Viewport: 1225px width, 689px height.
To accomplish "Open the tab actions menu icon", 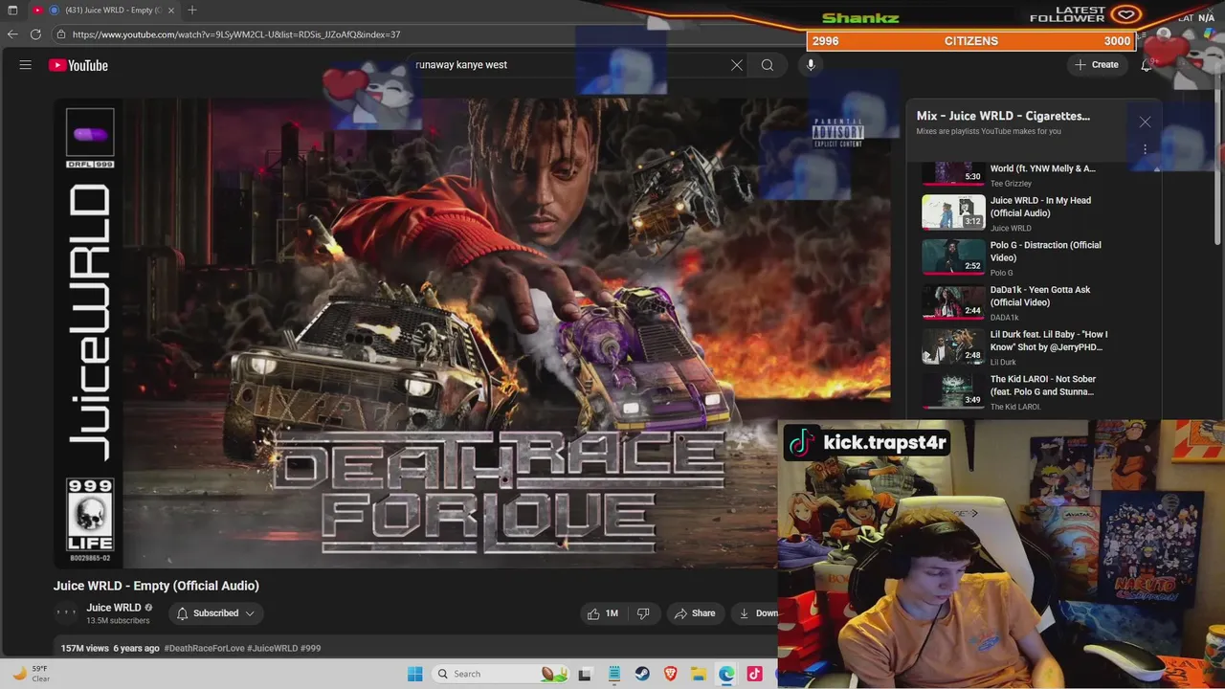I will point(12,10).
